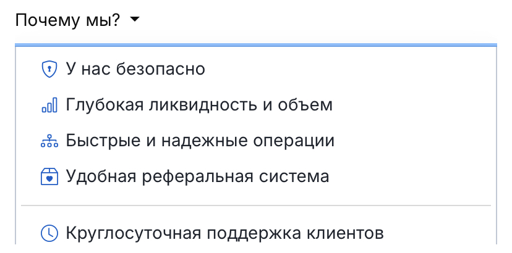Click the bar chart liquidity icon

click(49, 106)
